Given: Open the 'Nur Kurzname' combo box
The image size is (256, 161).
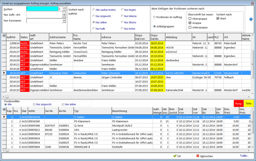Looking at the screenshot, I should pos(64,21).
